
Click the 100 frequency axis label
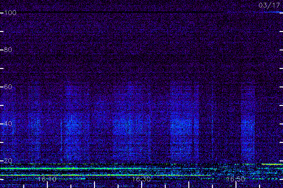point(10,13)
